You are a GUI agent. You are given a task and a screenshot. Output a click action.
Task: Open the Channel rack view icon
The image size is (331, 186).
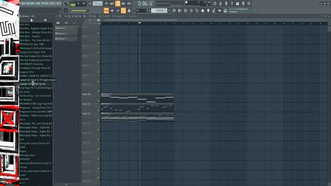pos(185,10)
